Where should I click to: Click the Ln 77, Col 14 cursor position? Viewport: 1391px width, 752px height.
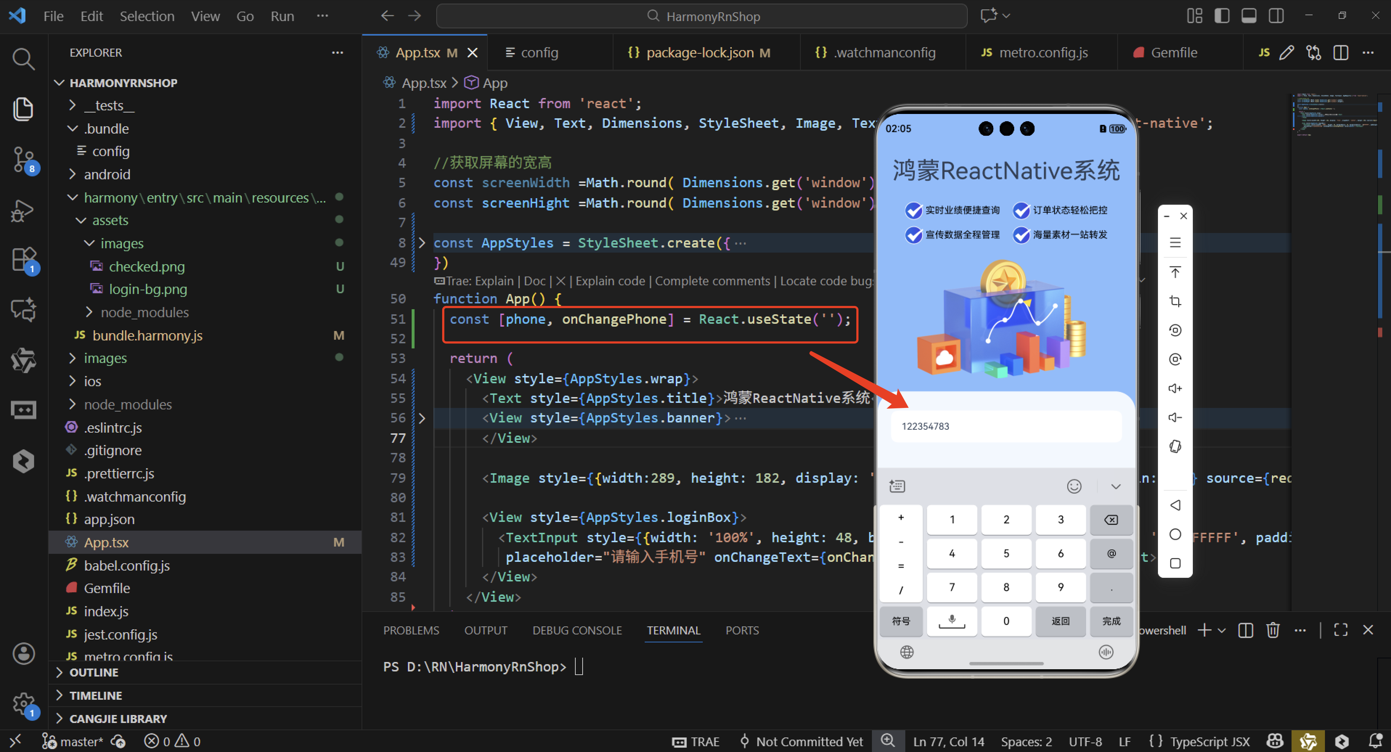pyautogui.click(x=948, y=741)
